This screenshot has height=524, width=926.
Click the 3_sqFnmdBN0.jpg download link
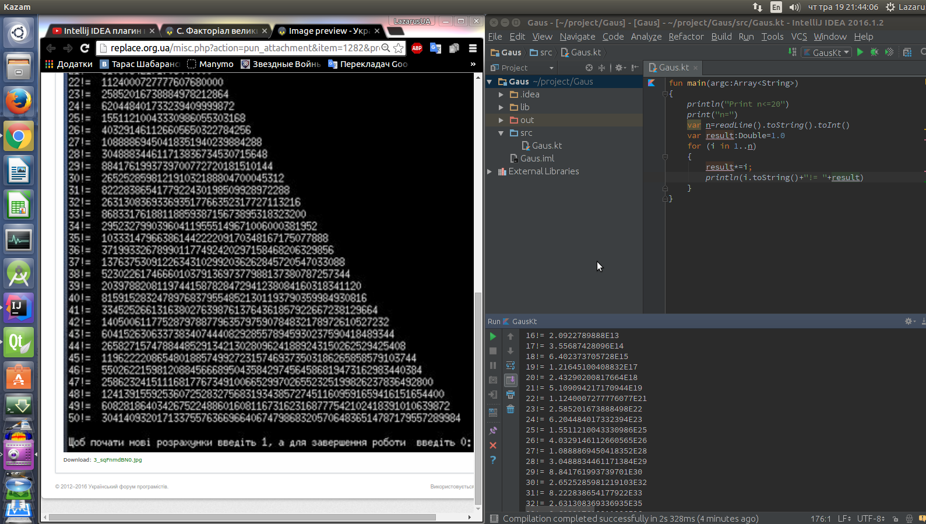pyautogui.click(x=118, y=460)
